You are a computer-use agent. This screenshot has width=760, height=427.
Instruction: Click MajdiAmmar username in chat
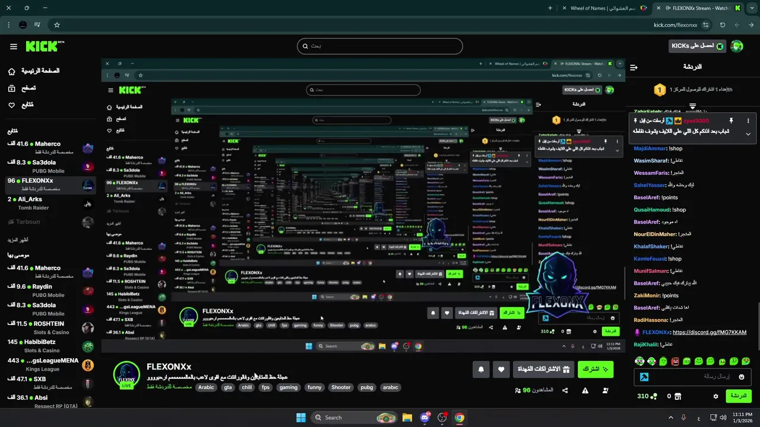(x=650, y=148)
